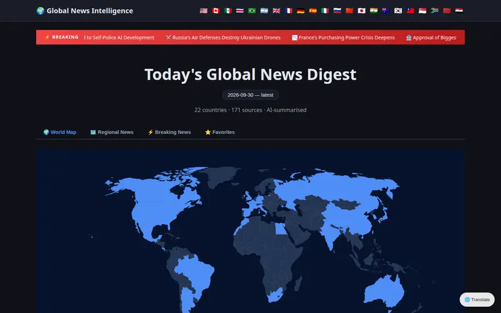Select the Brazil flag icon

252,11
